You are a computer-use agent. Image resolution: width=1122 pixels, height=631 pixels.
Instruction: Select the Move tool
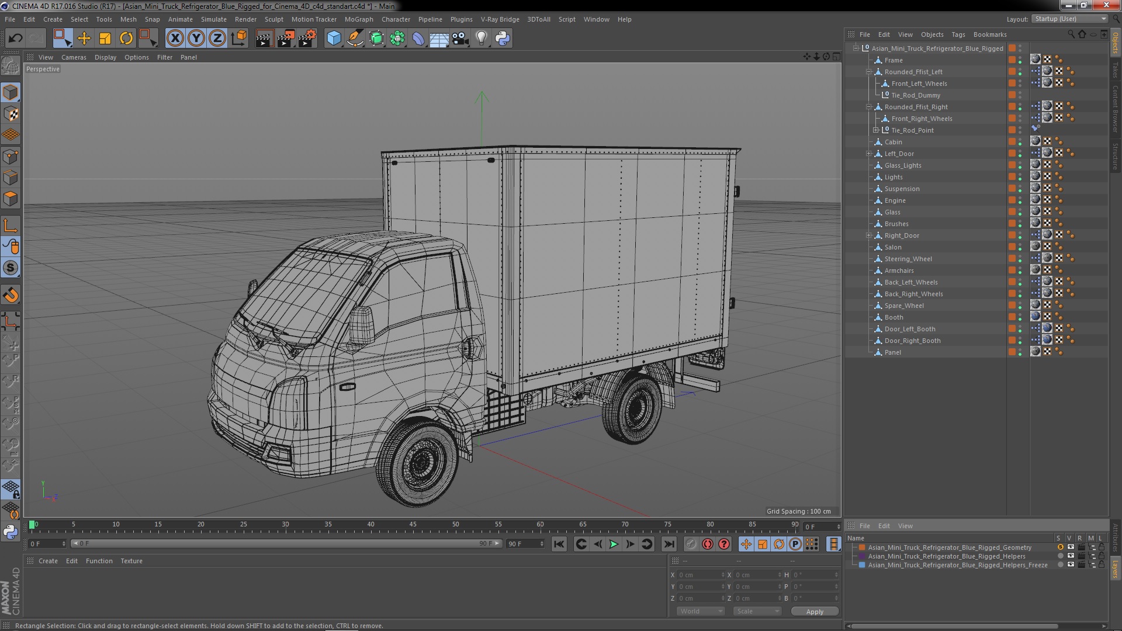click(x=84, y=39)
